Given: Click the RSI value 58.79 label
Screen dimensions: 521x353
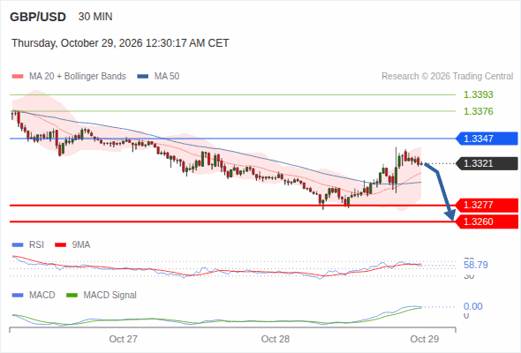Looking at the screenshot, I should coord(476,265).
